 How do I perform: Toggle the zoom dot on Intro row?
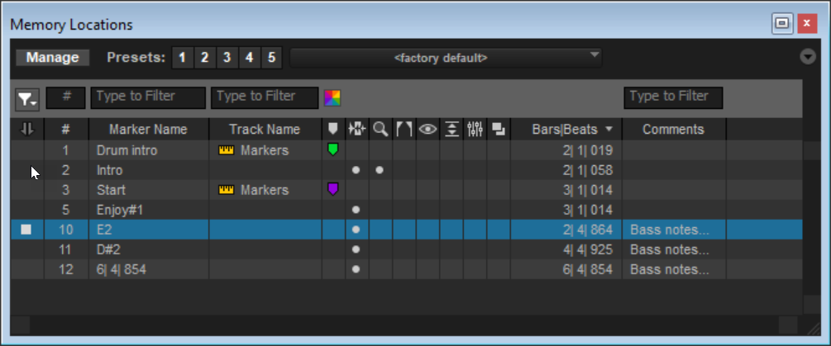coord(380,170)
